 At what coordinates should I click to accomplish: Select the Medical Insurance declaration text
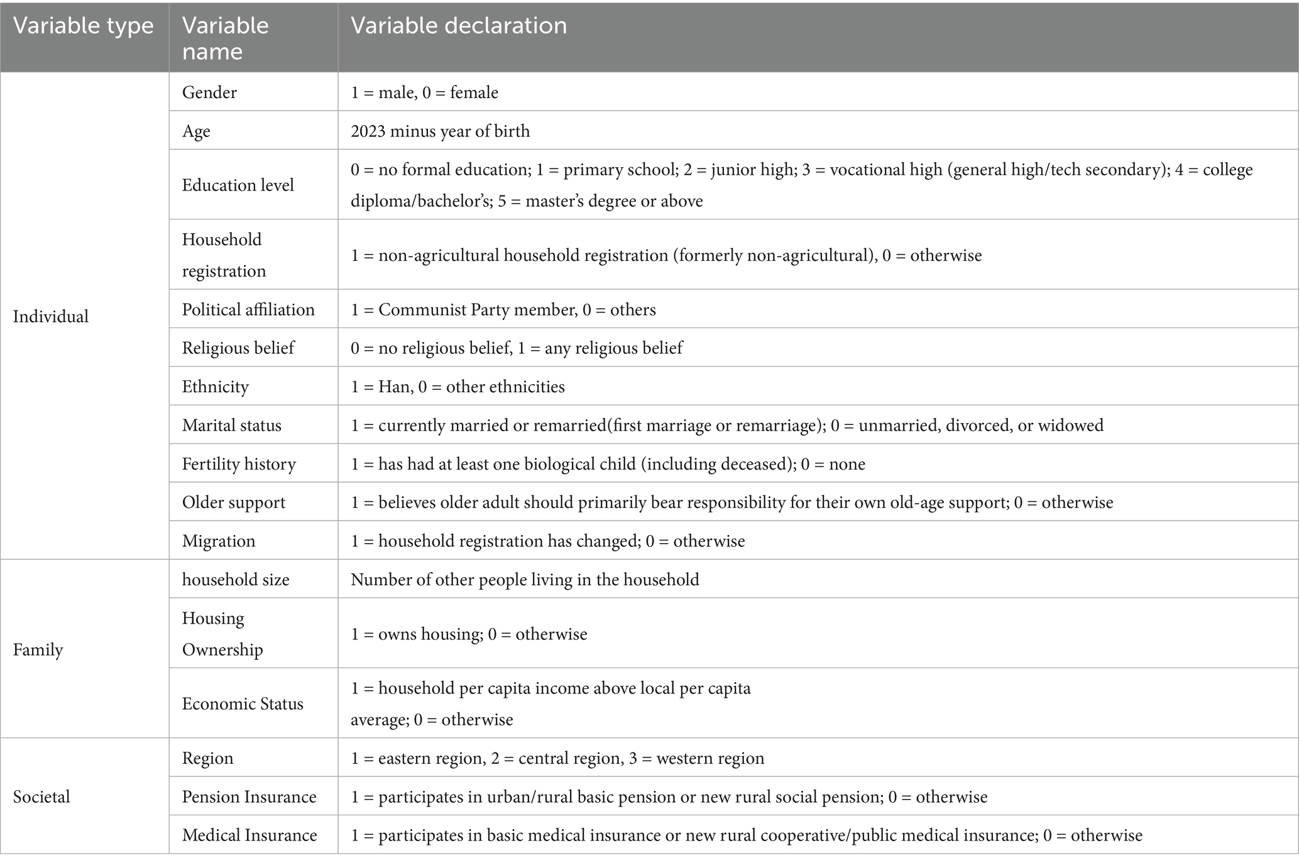coord(746,835)
